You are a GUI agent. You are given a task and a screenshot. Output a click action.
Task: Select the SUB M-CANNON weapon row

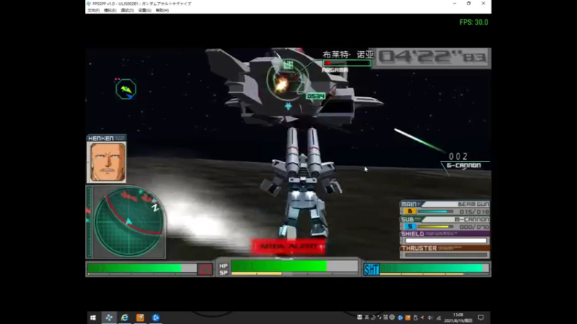tap(445, 223)
